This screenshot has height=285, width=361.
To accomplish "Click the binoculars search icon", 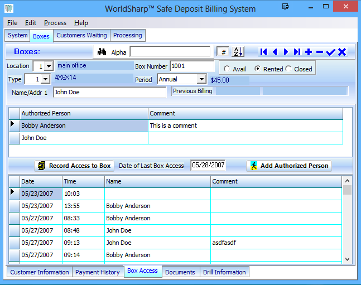I will tap(102, 52).
